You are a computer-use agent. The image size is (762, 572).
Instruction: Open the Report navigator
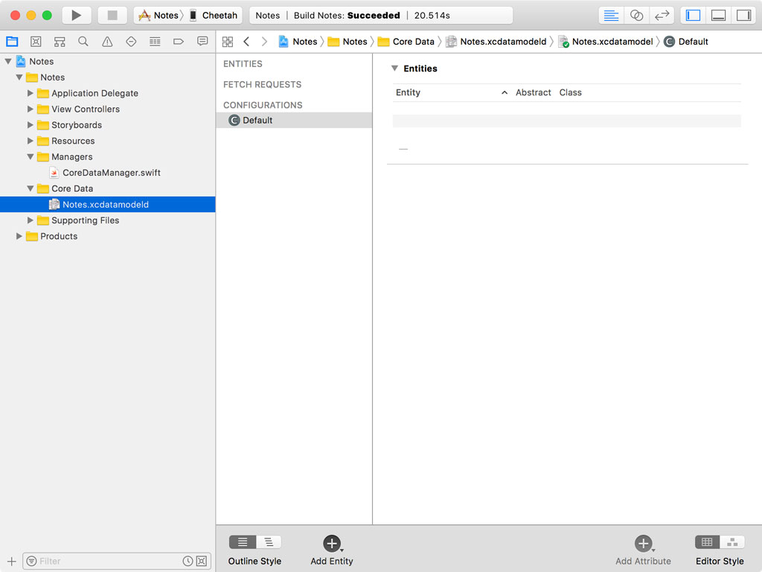coord(202,41)
